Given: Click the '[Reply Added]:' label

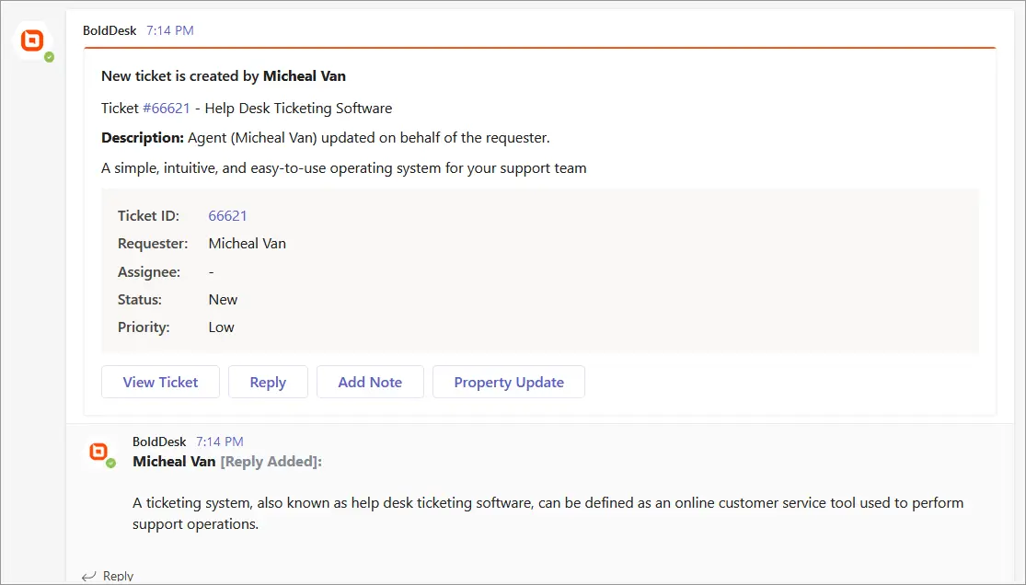Looking at the screenshot, I should [x=271, y=462].
